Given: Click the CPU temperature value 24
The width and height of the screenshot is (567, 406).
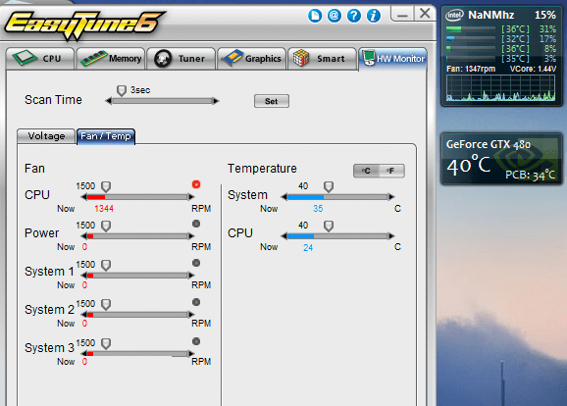Looking at the screenshot, I should coord(308,248).
